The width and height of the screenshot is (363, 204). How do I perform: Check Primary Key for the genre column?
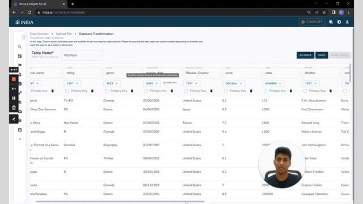[x=107, y=91]
